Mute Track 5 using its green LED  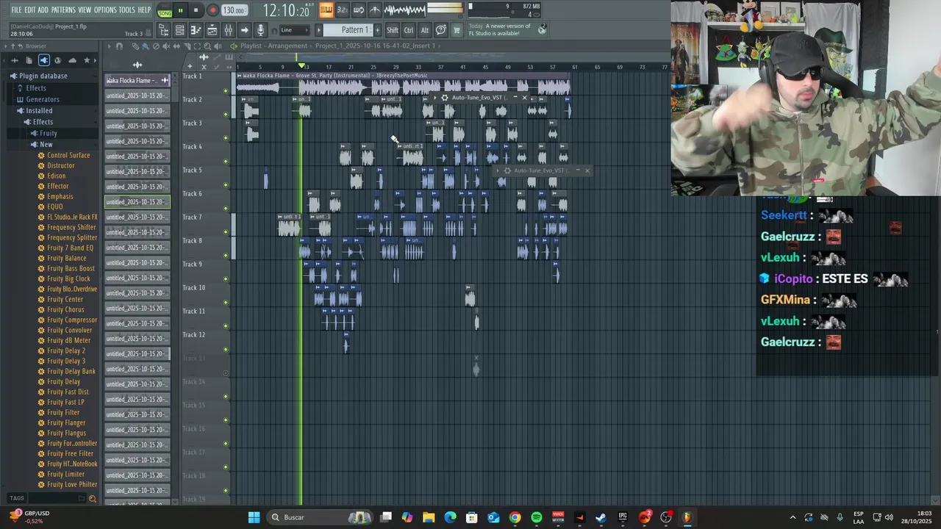point(226,185)
